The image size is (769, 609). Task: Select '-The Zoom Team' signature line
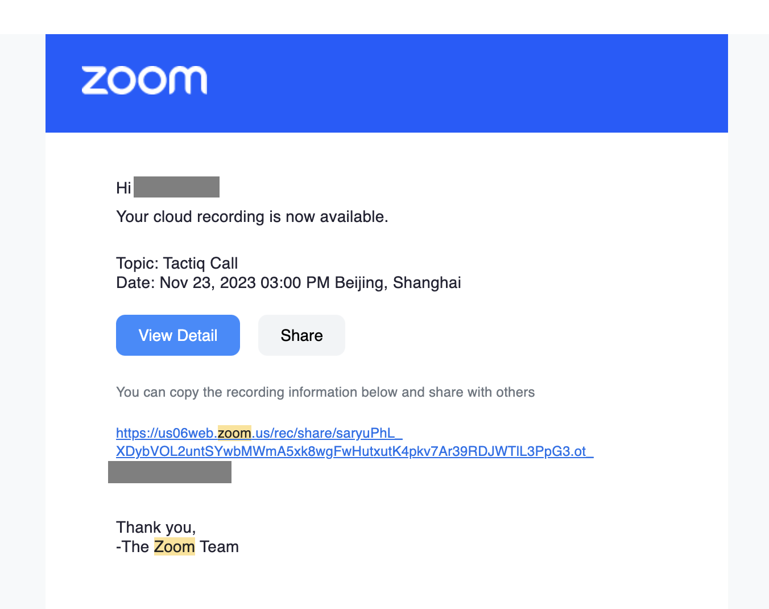pos(177,546)
